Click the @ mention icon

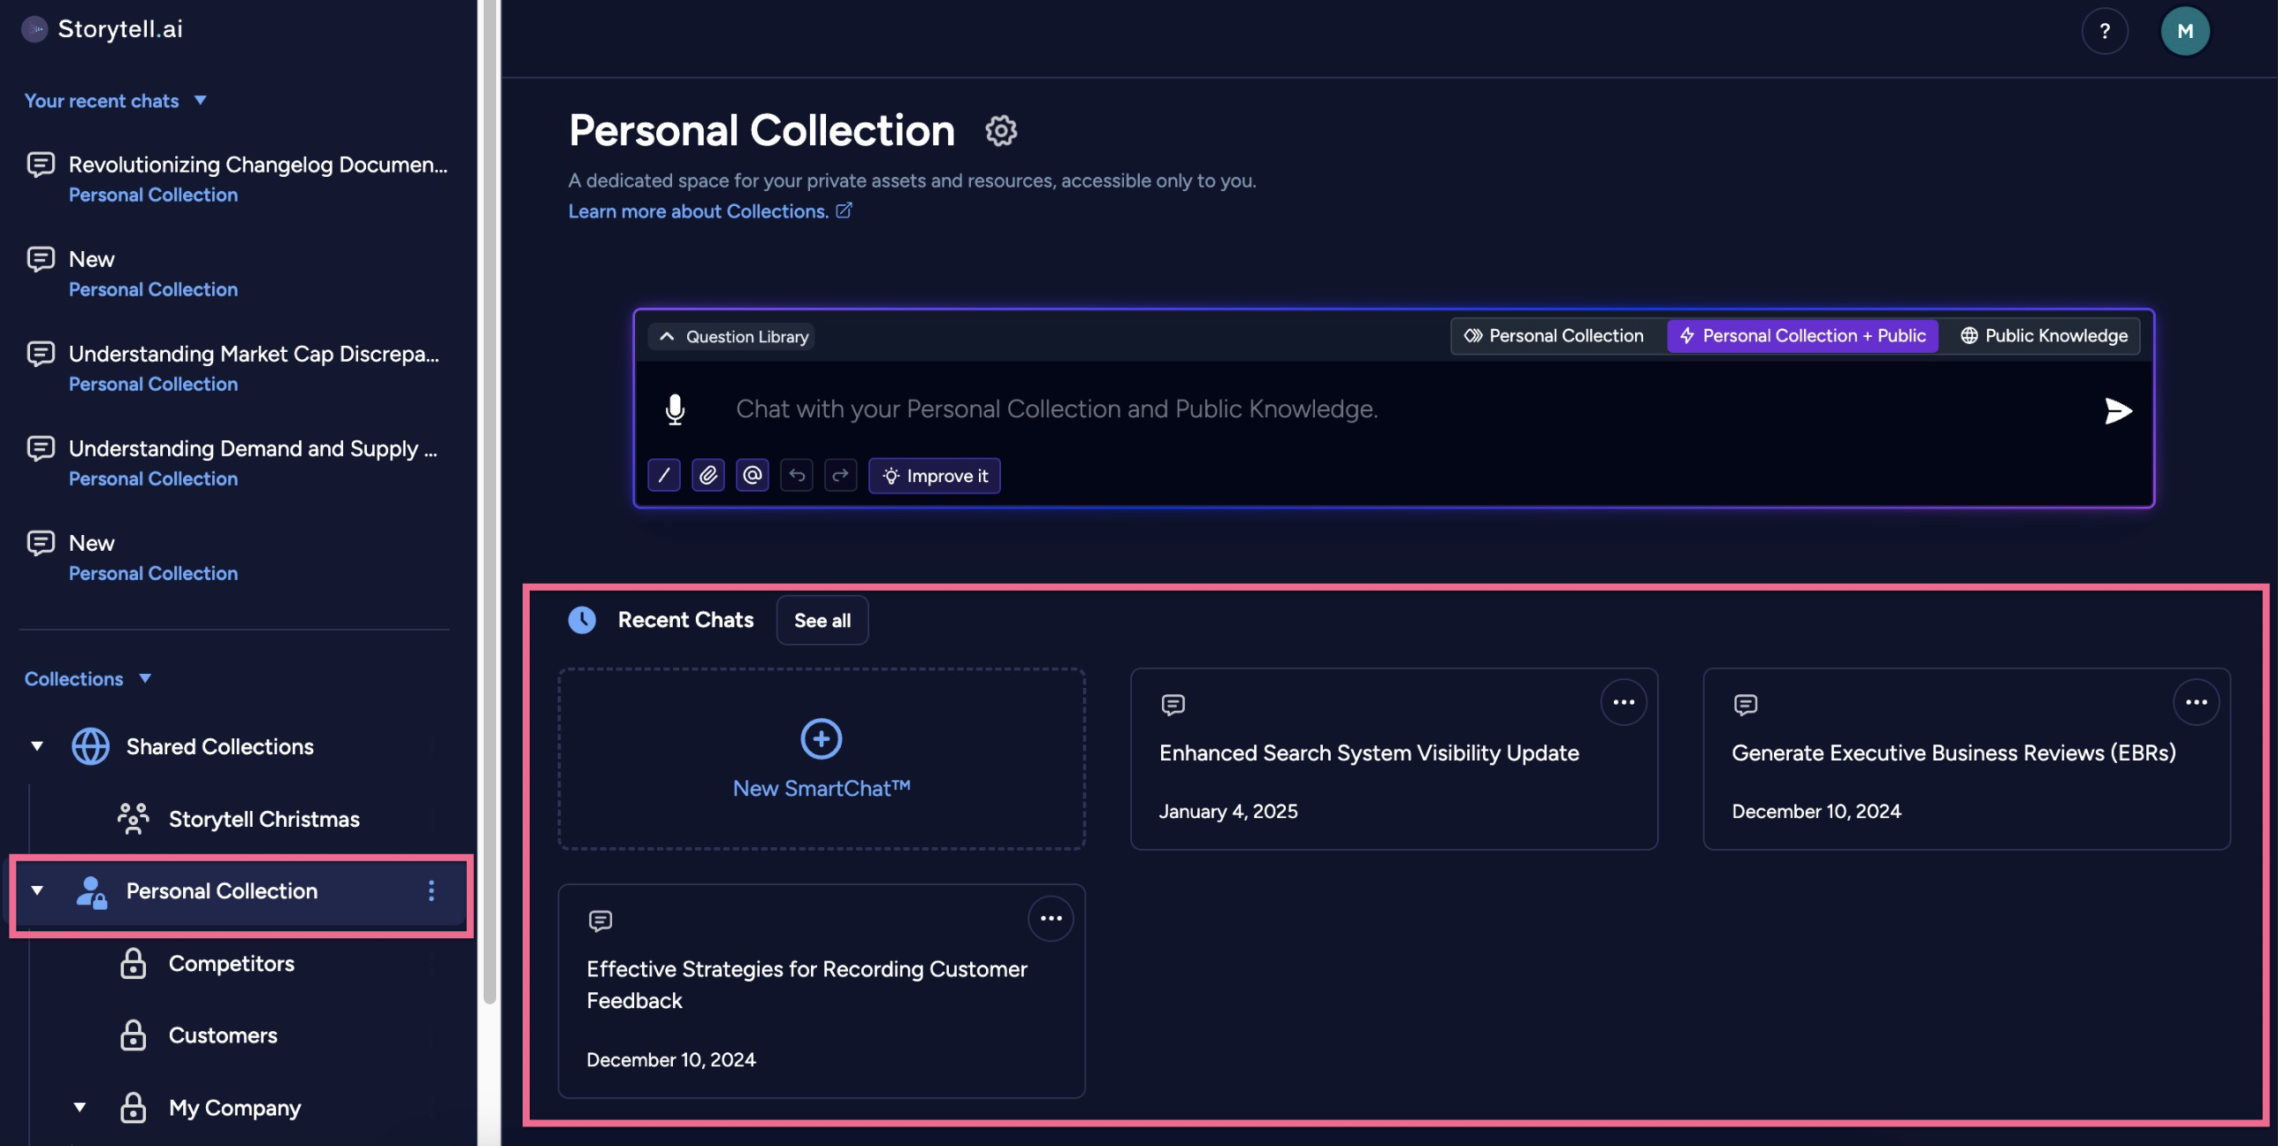753,476
